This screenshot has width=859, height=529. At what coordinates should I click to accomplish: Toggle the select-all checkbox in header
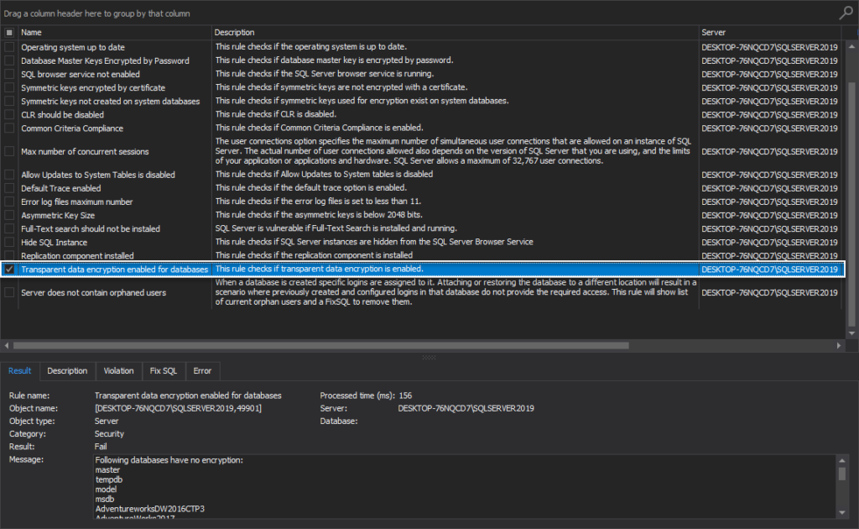coord(8,32)
